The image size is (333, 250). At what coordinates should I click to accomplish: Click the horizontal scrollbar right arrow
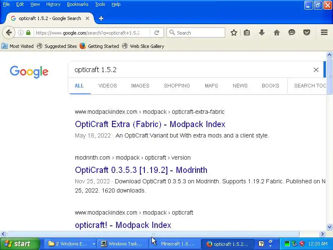pyautogui.click(x=322, y=234)
